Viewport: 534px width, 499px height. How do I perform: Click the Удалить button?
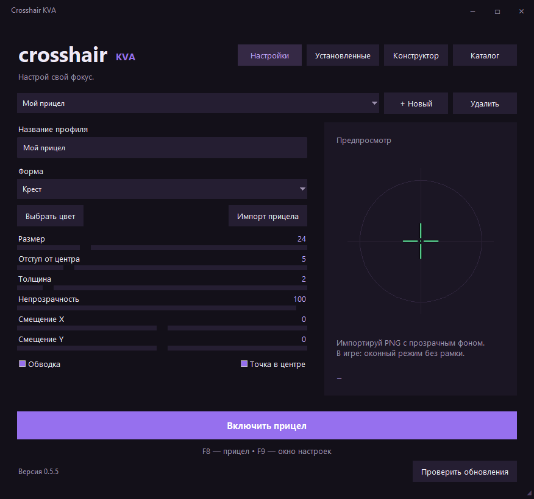pyautogui.click(x=485, y=103)
